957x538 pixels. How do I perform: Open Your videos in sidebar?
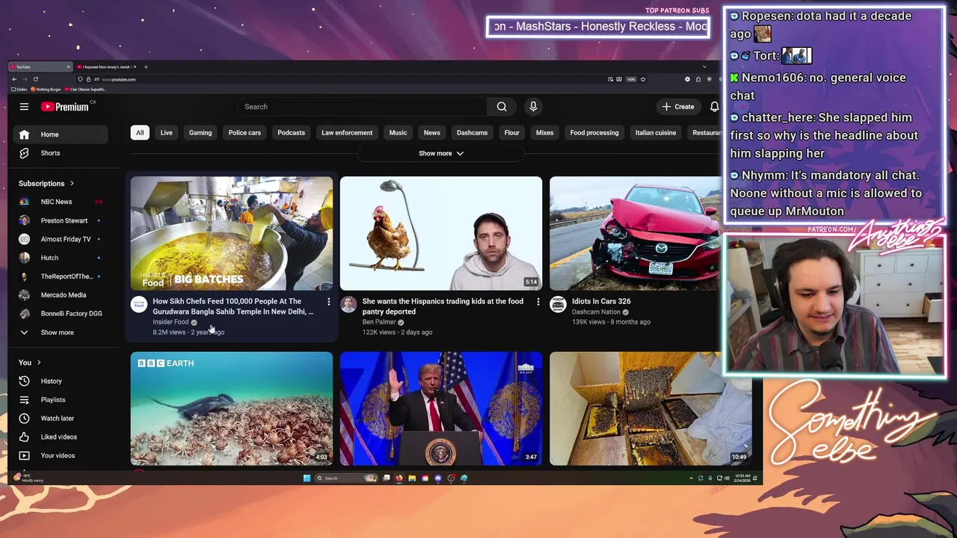(61, 456)
